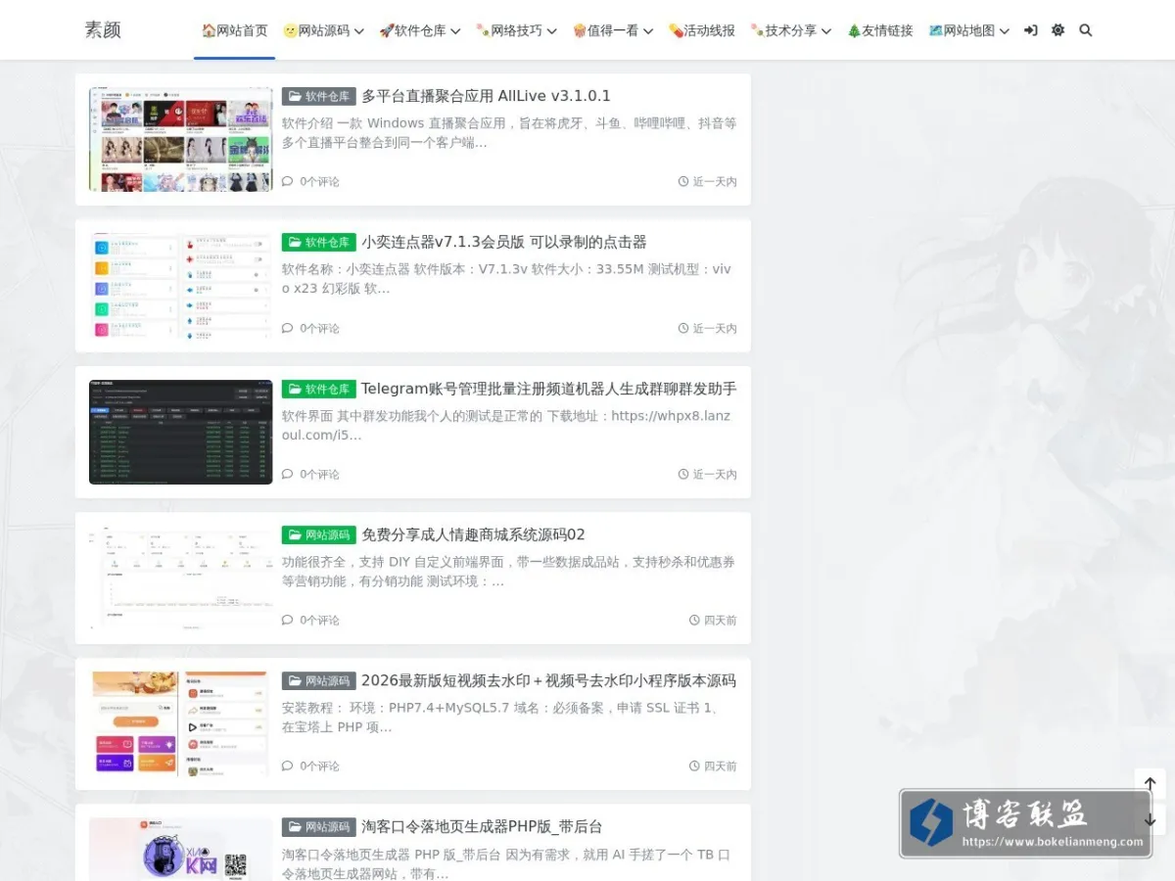Click the 素颜 site logo

(x=103, y=30)
